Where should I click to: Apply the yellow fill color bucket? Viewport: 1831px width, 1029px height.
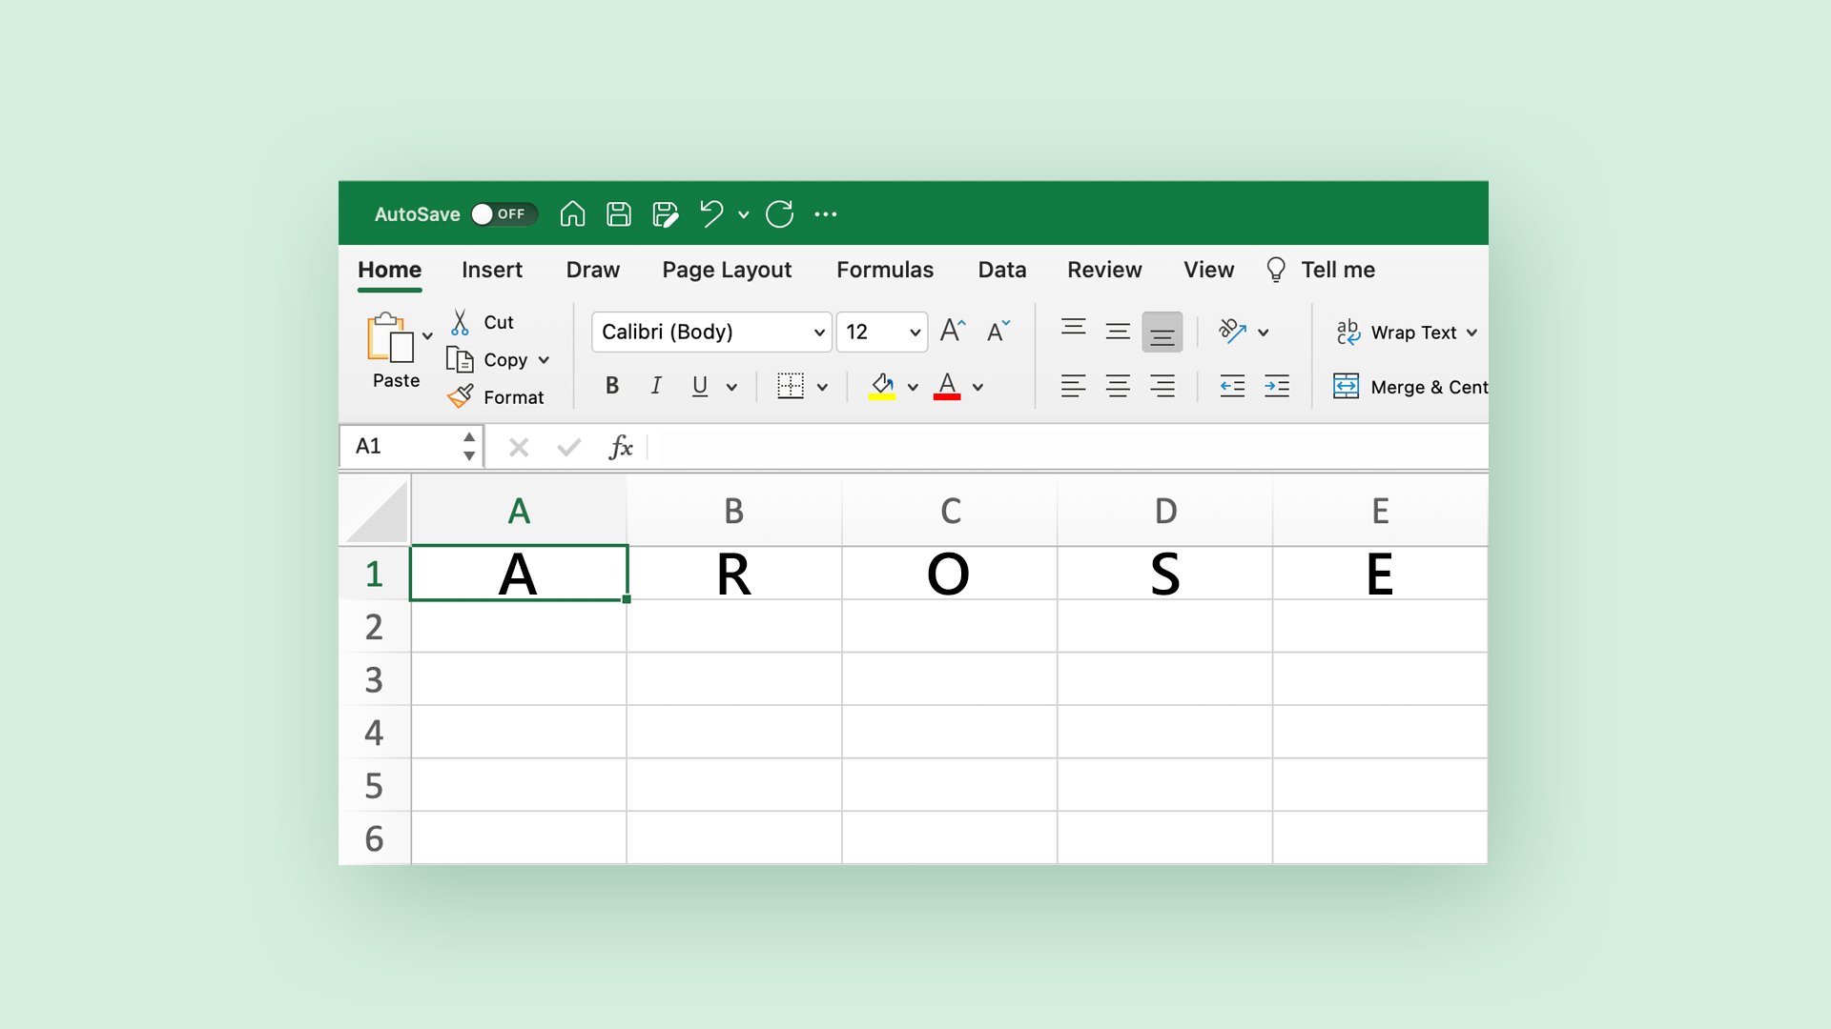pyautogui.click(x=882, y=386)
